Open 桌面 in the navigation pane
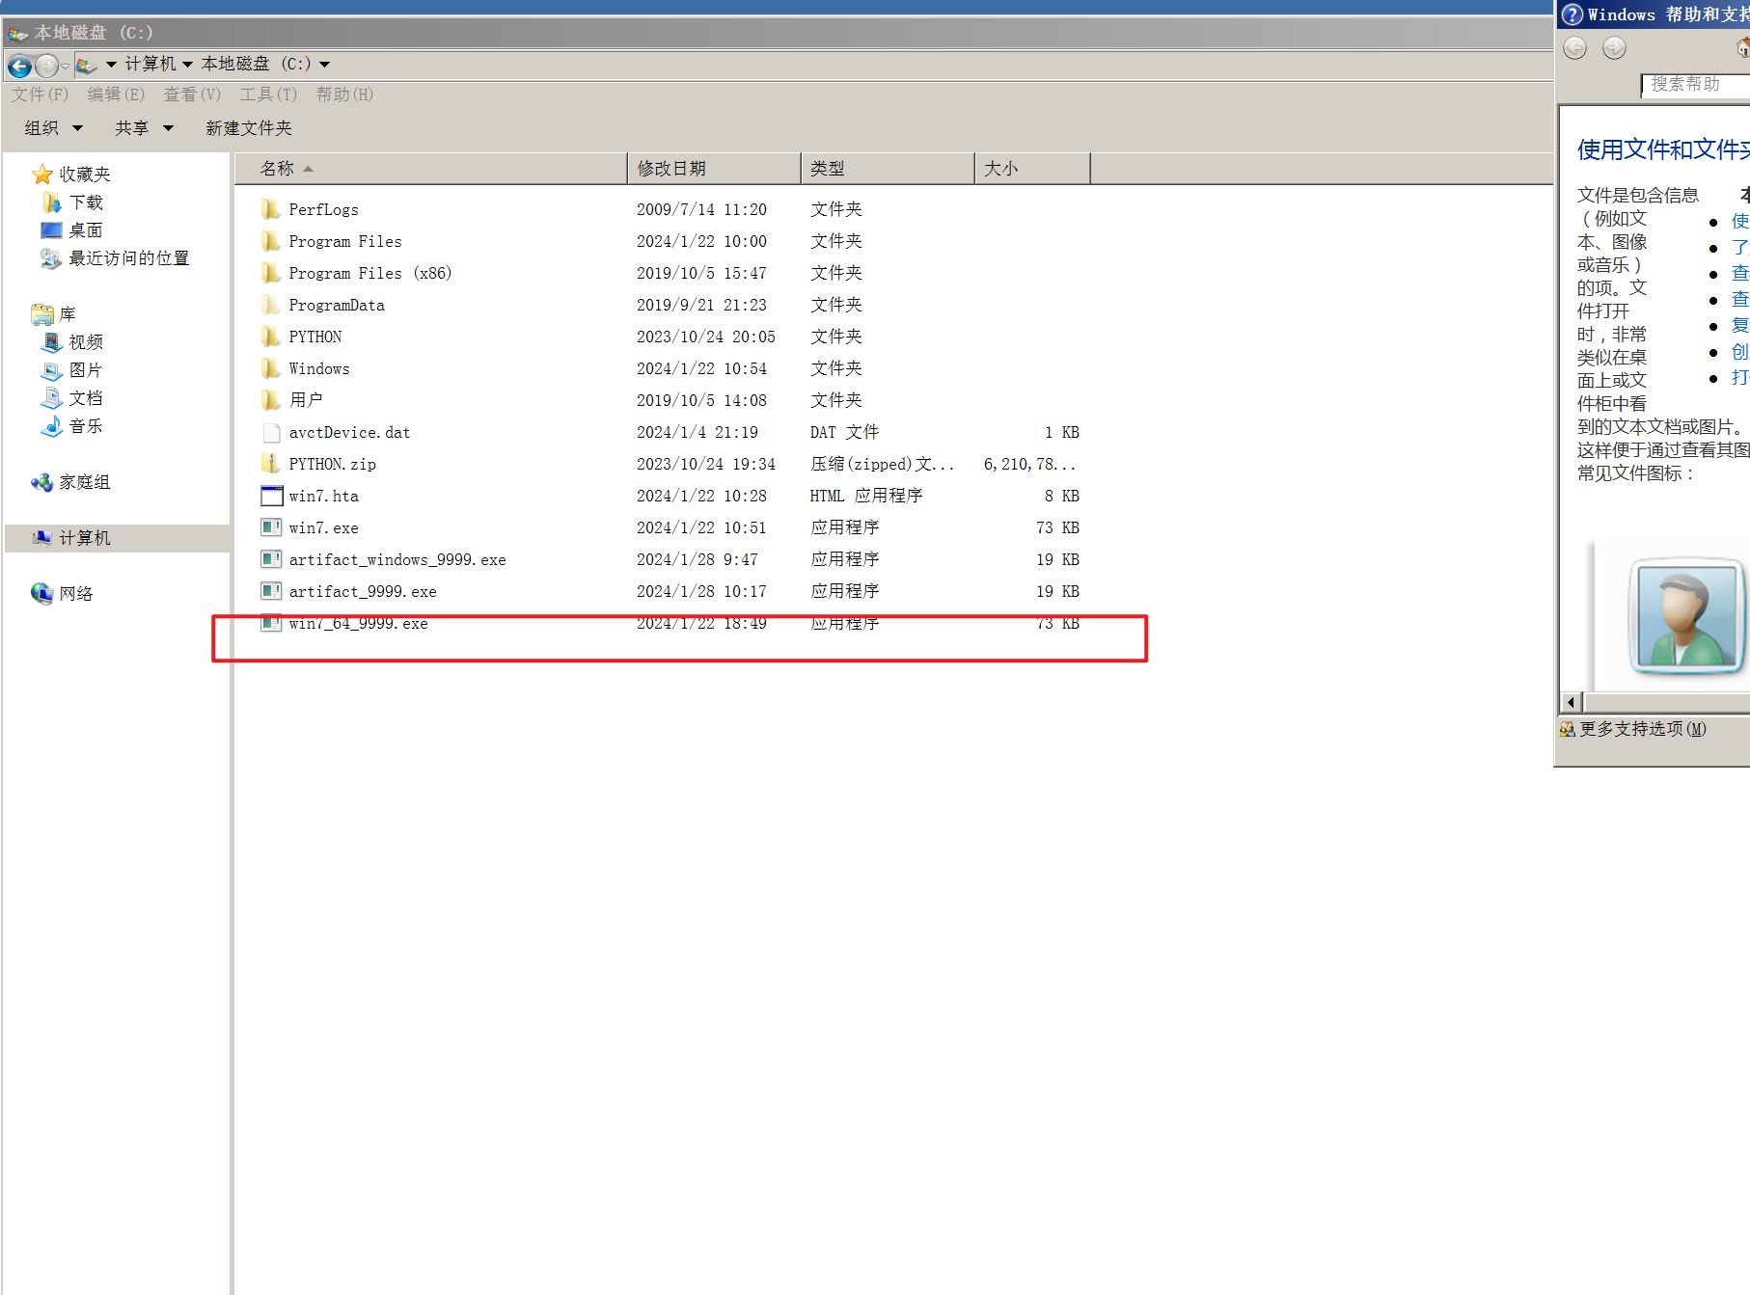 (86, 230)
